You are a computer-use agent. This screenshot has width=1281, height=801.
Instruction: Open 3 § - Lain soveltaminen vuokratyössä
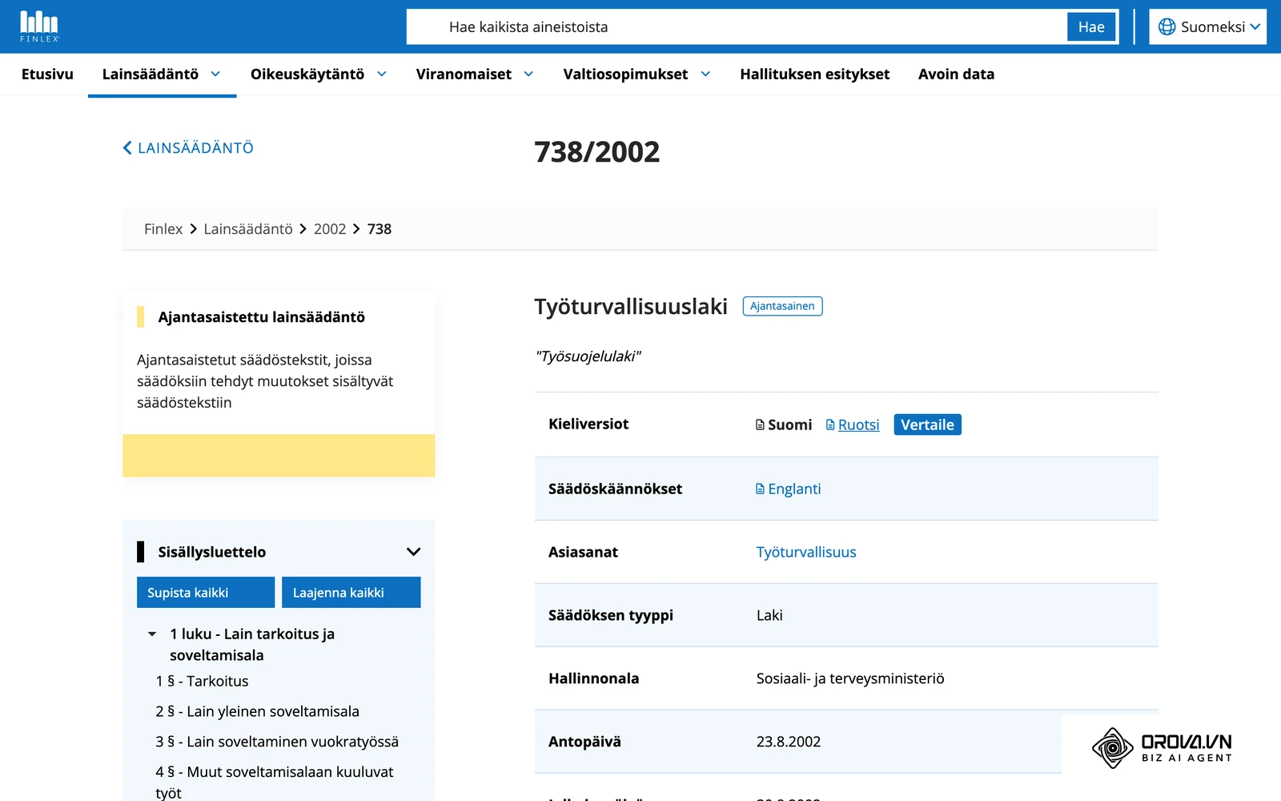(277, 742)
